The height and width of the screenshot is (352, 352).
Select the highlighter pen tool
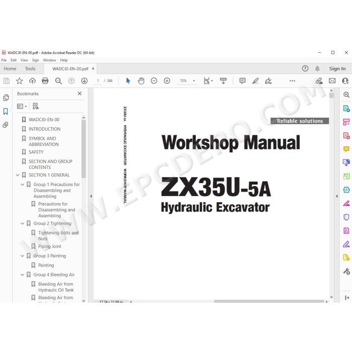pos(255,81)
